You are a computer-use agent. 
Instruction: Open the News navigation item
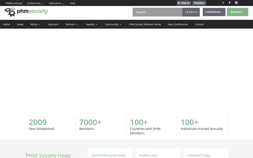coord(20,24)
